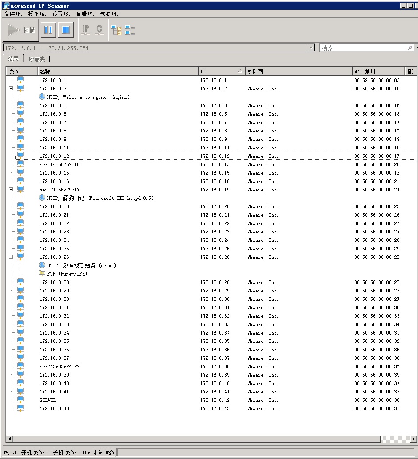Click the globe icon beside 舔狗日记
This screenshot has width=418, height=459.
click(42, 198)
